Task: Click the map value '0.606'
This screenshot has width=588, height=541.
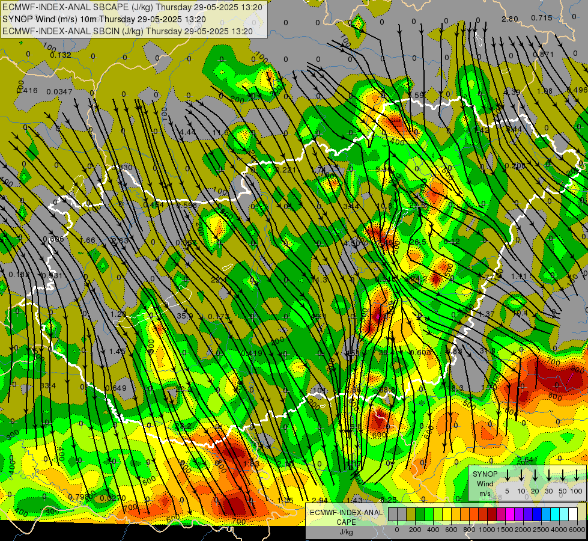Action: [53, 239]
